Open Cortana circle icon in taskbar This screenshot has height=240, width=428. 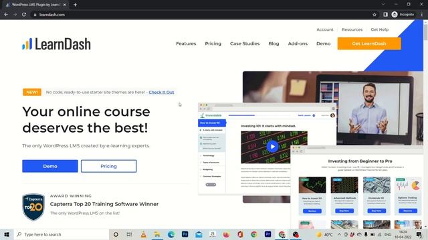click(116, 234)
